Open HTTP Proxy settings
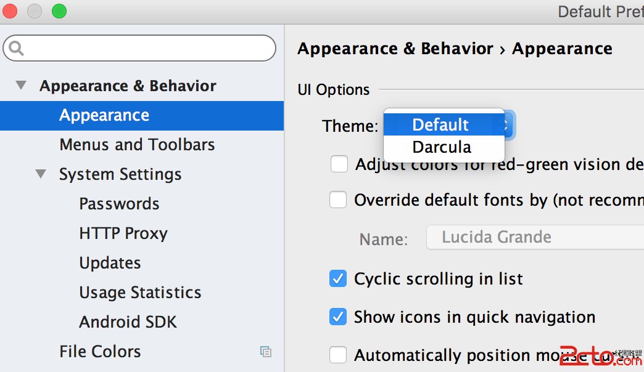This screenshot has width=644, height=372. (x=123, y=233)
